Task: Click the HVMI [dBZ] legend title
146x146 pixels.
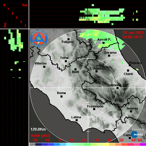Action: click(x=40, y=136)
